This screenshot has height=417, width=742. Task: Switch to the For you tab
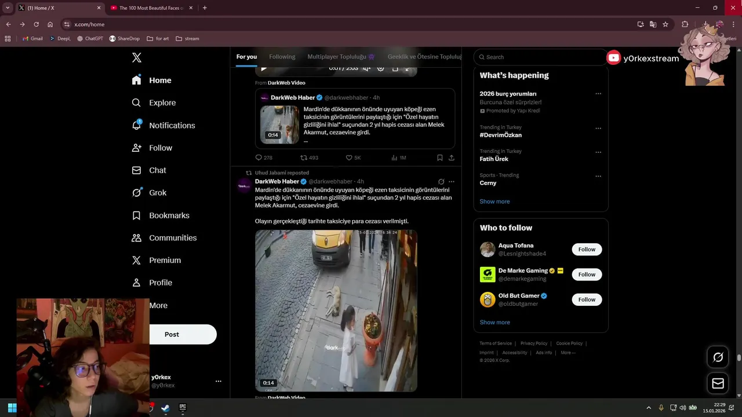246,57
